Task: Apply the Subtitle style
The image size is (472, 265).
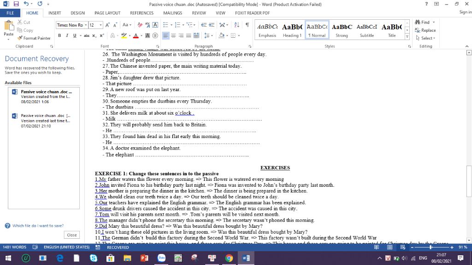Action: coord(366,30)
